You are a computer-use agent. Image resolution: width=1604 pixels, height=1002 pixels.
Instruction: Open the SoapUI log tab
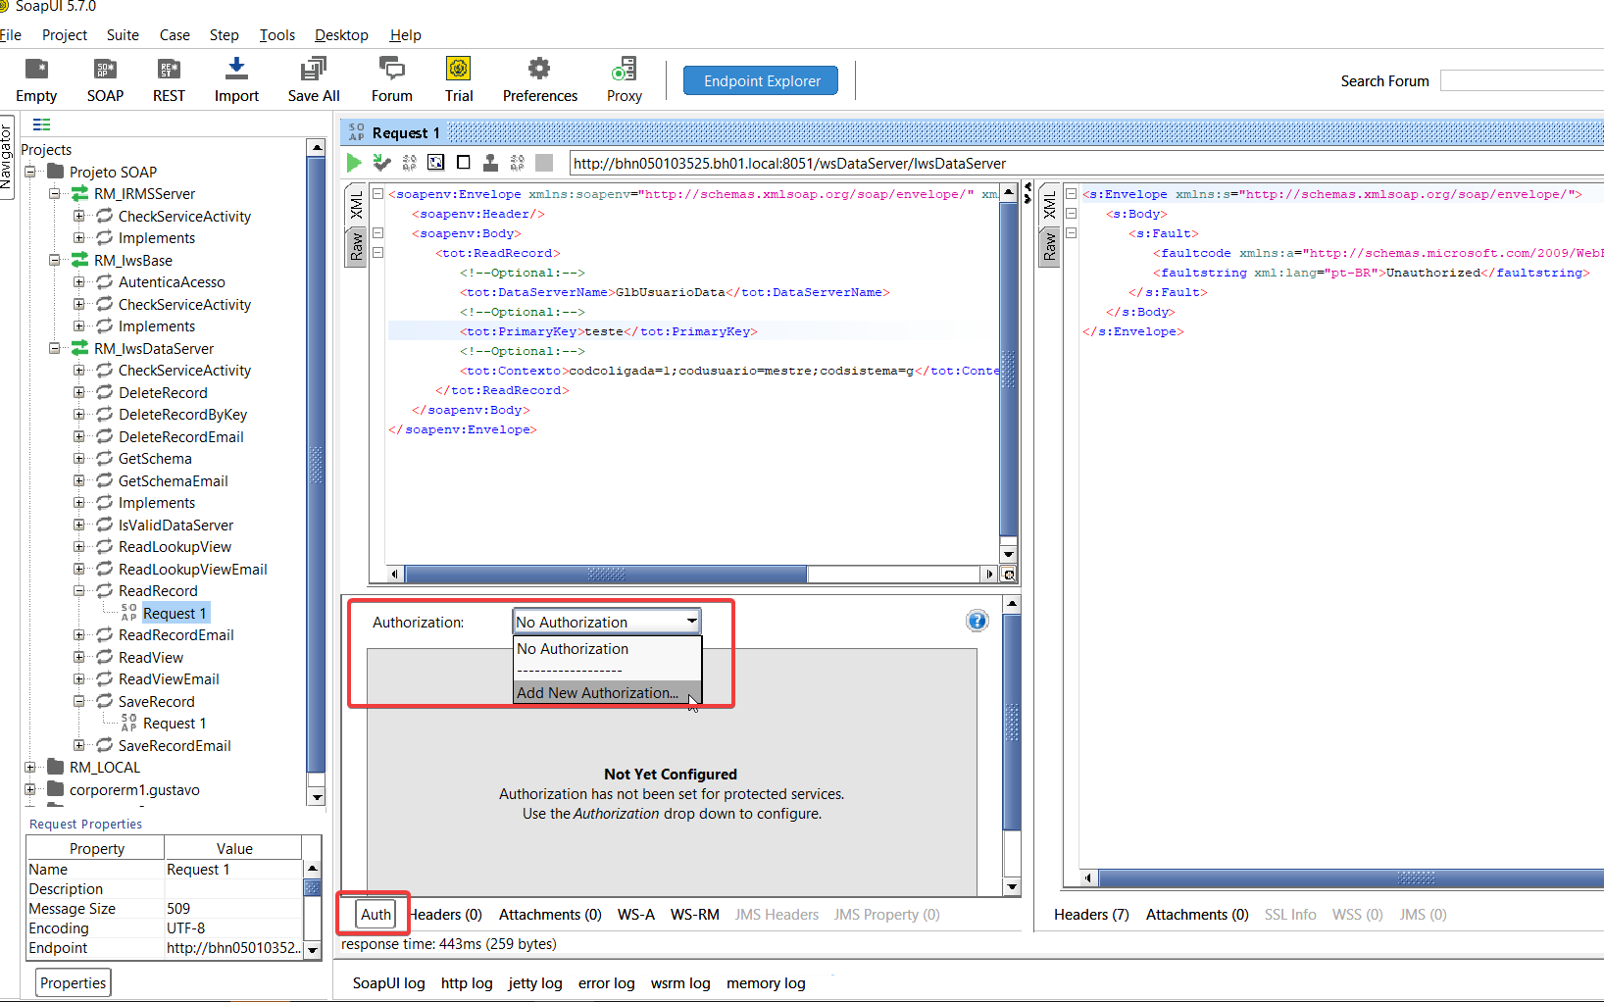tap(388, 983)
